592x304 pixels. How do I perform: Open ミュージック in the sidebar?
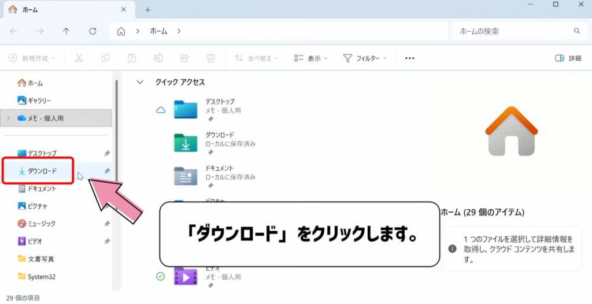point(36,224)
